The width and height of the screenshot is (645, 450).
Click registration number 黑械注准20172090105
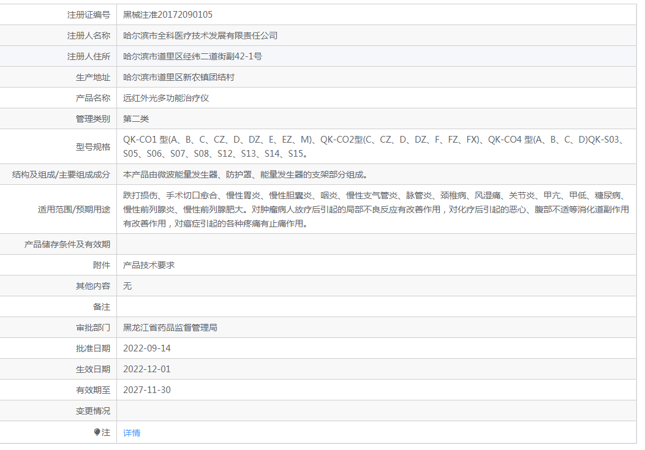(x=168, y=15)
